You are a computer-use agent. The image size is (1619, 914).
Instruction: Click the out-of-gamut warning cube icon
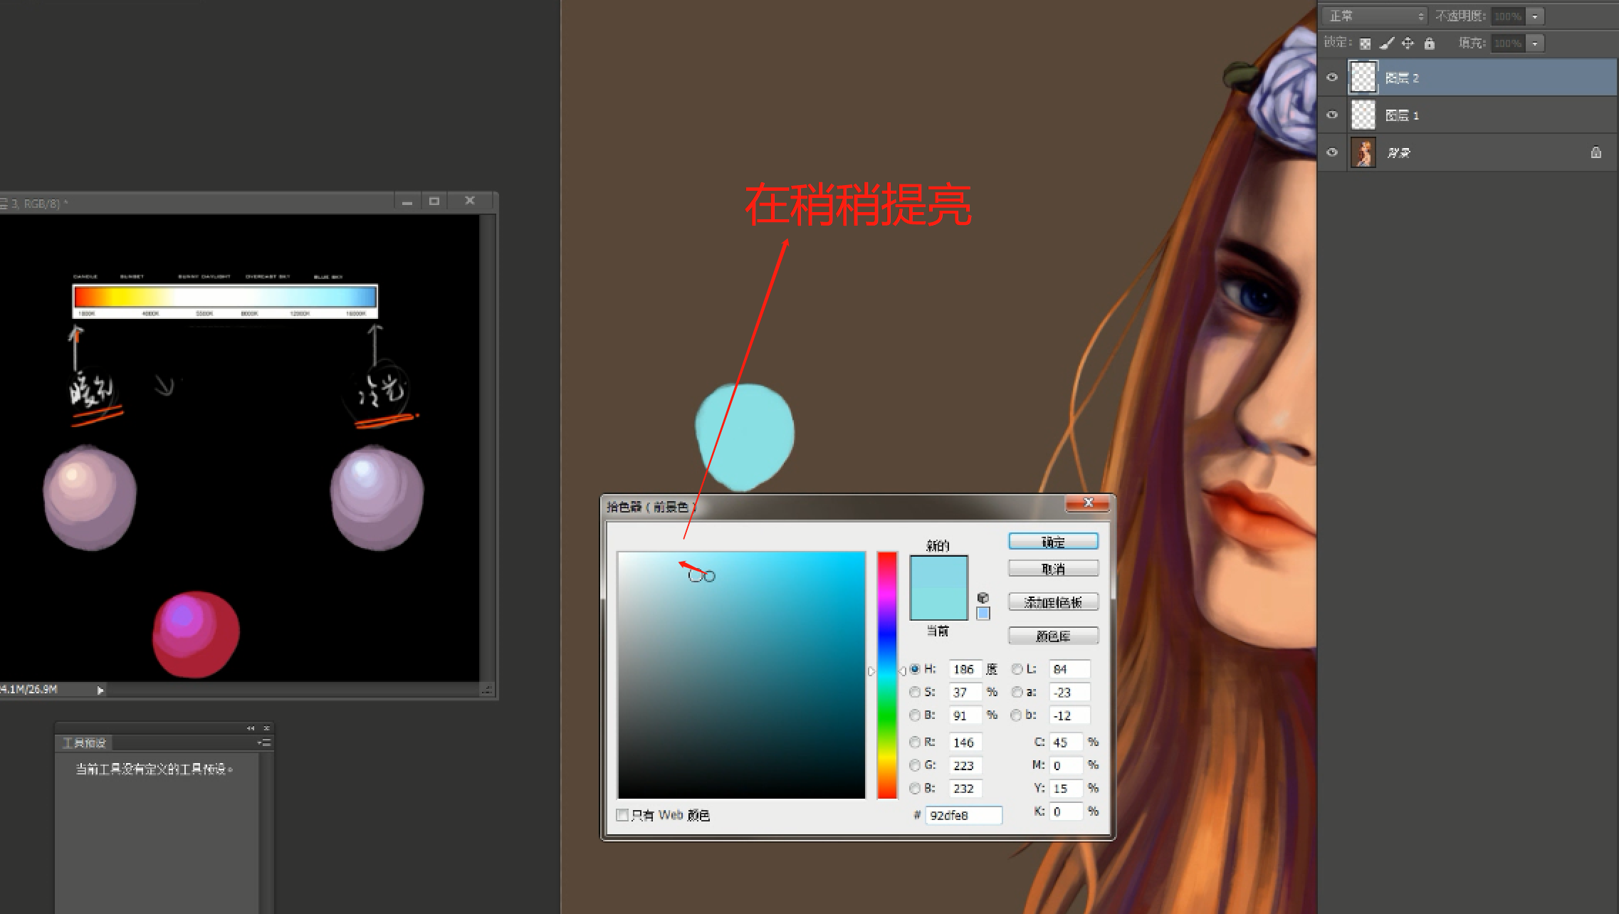coord(983,598)
